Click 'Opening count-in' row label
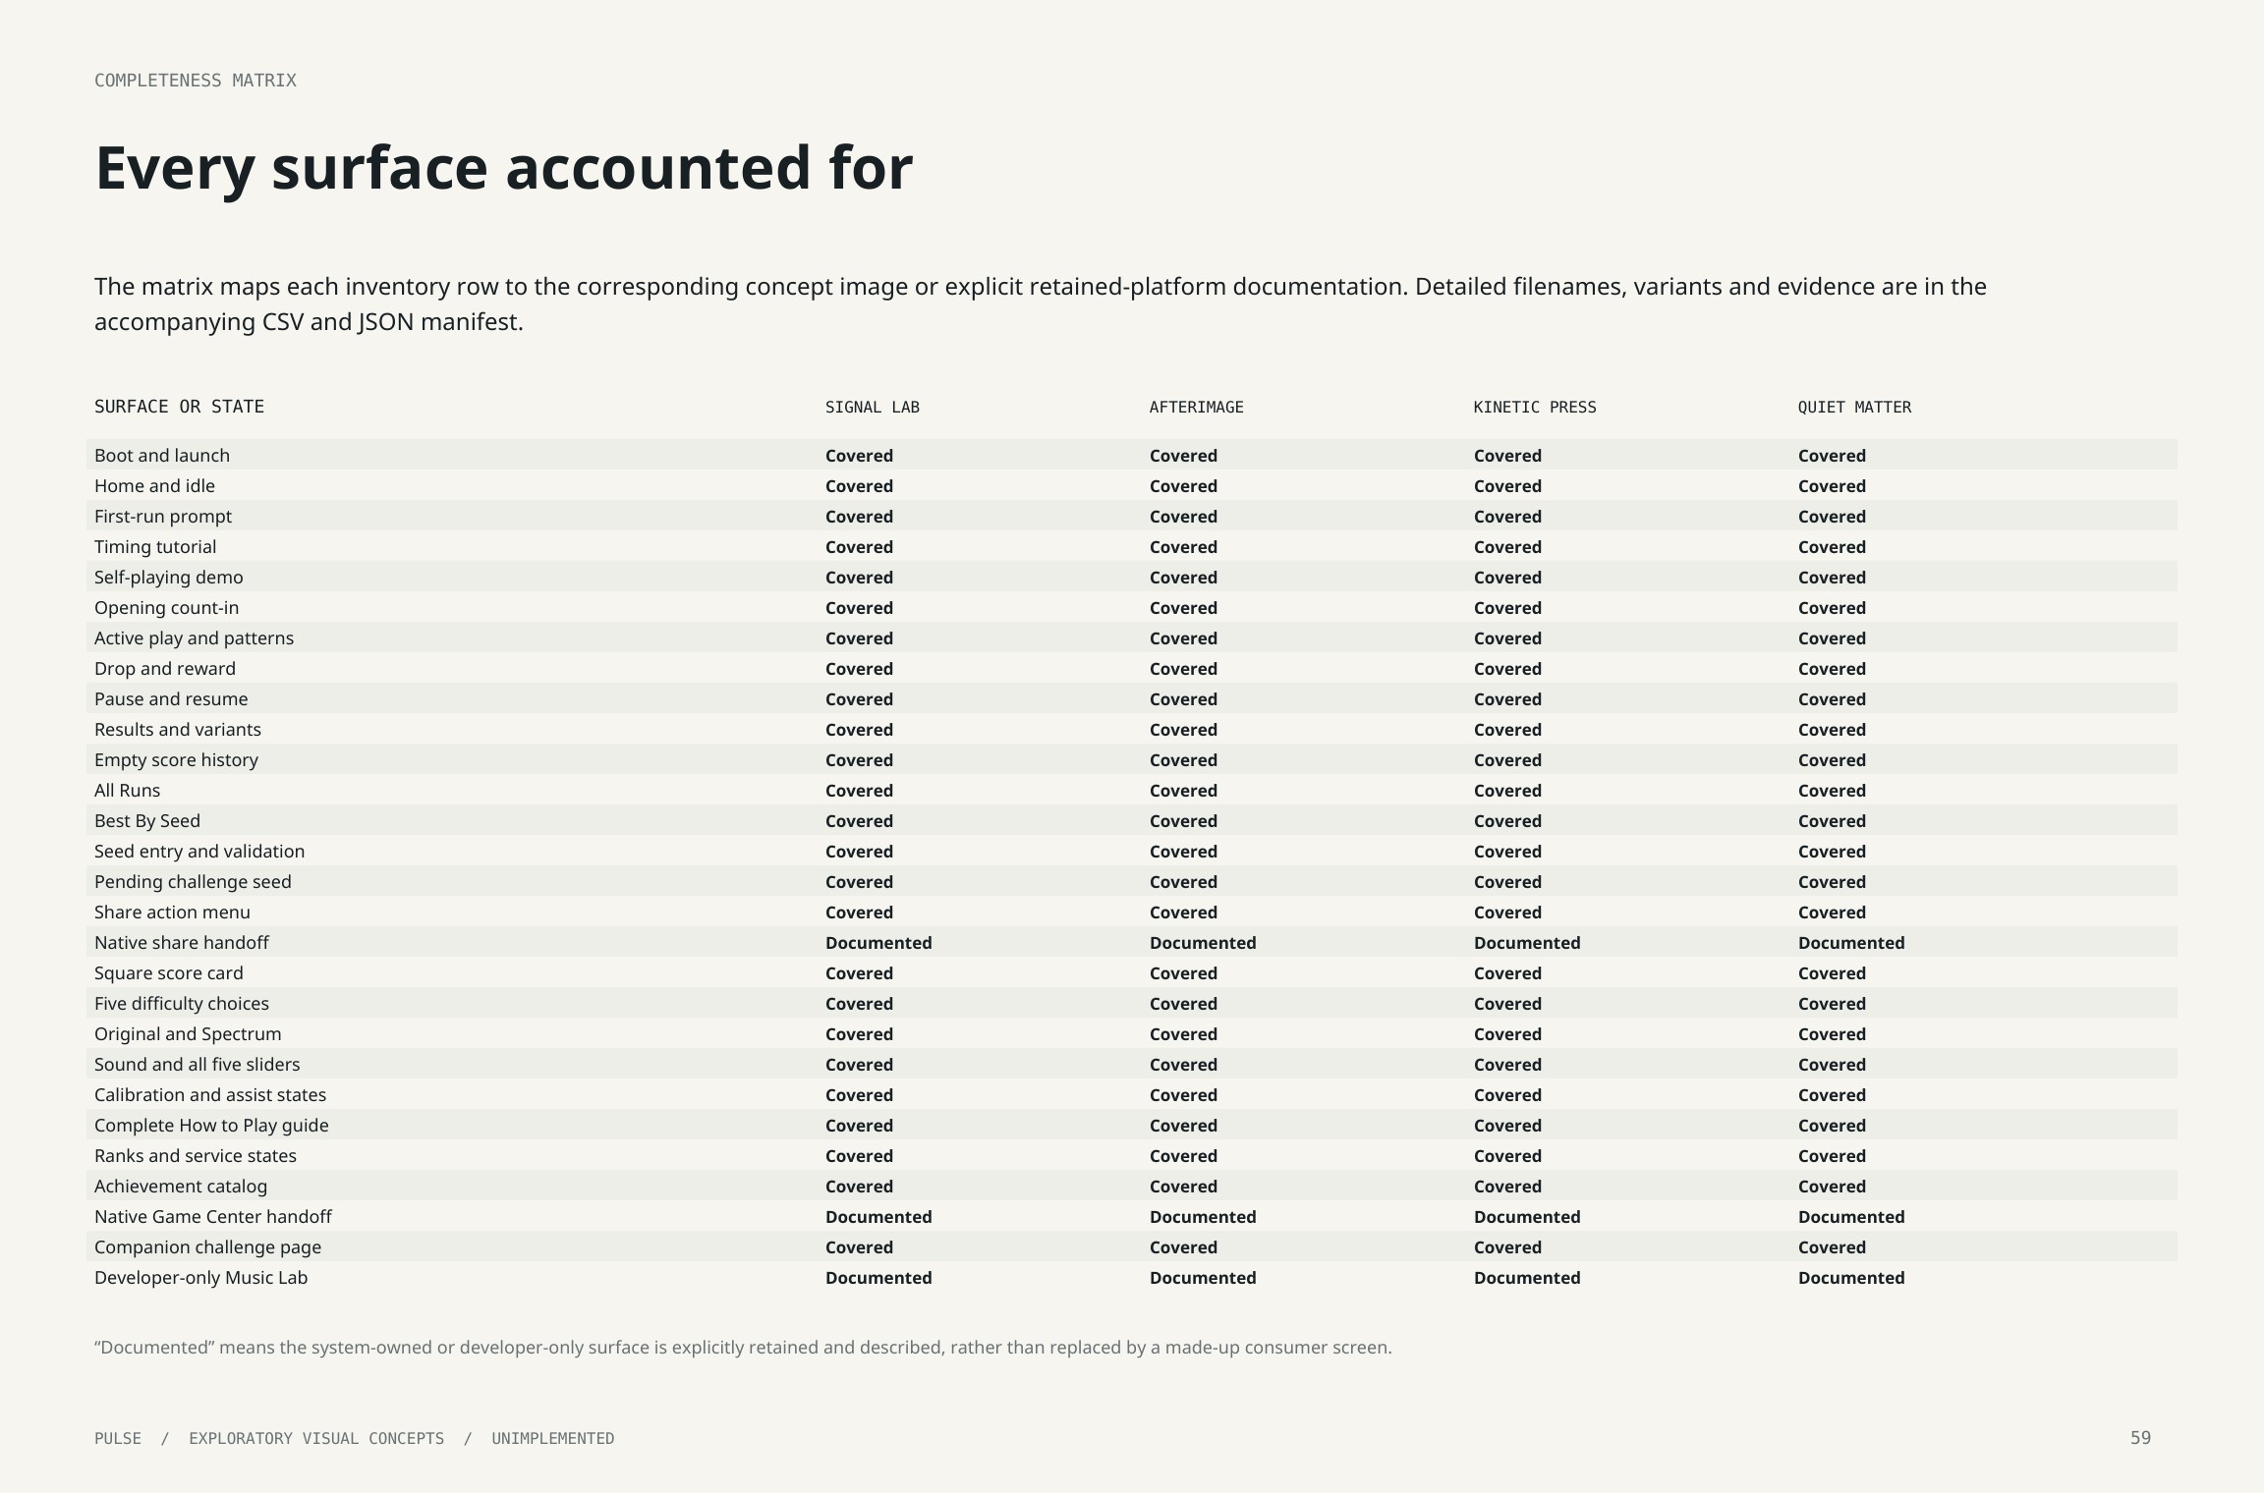Viewport: 2264px width, 1493px height. 167,608
